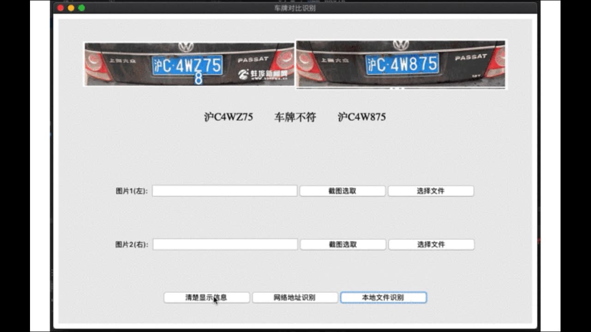Click the green zoom traffic light button
Viewport: 591px width, 332px height.
[82, 7]
